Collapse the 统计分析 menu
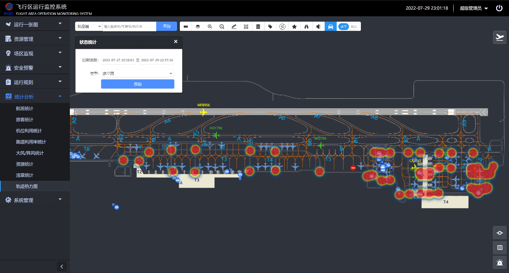Viewport: 509px width, 273px height. 35,97
